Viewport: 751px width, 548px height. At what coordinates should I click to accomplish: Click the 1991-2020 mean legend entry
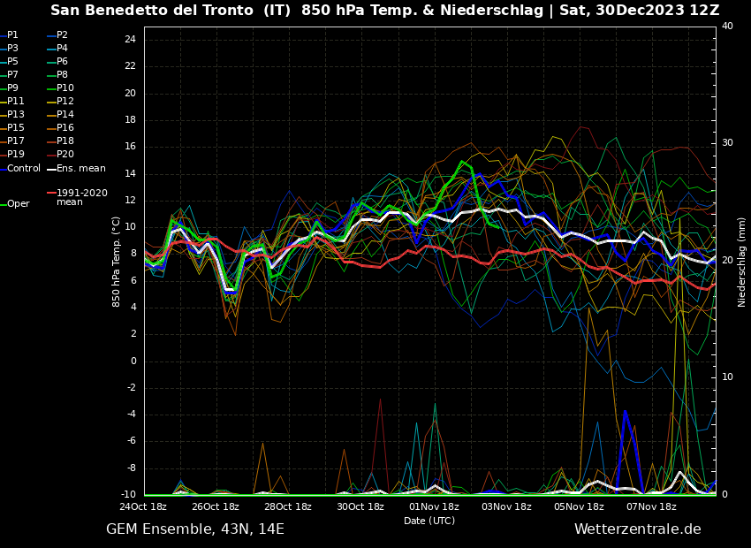click(x=81, y=197)
